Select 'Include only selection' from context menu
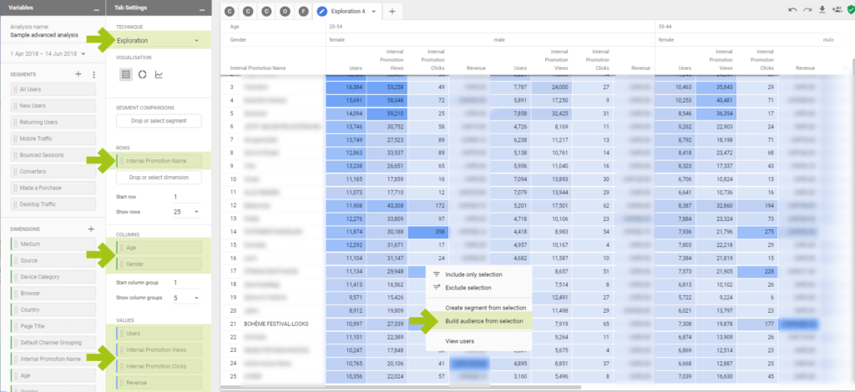Screen dimensions: 855x392 [x=473, y=274]
